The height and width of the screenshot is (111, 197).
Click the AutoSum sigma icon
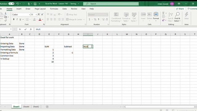point(163,13)
